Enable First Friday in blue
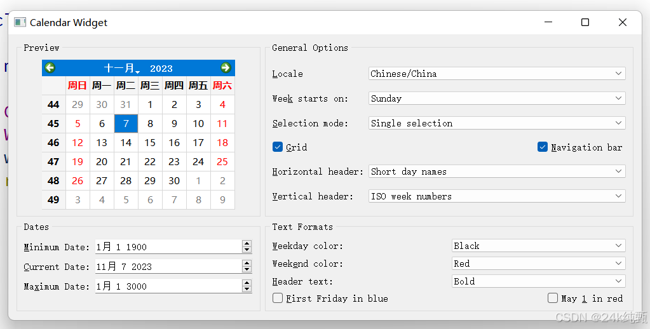 (278, 299)
